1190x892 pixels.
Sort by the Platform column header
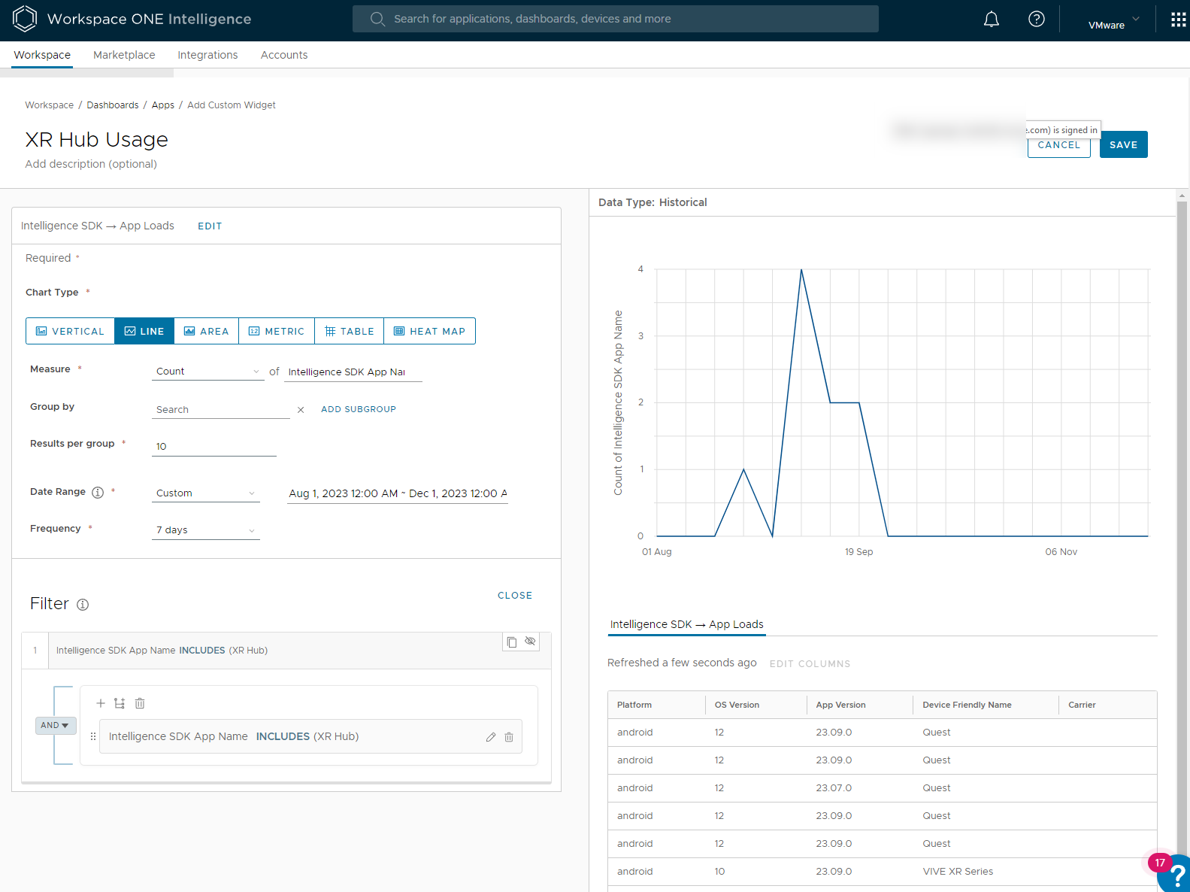pyautogui.click(x=634, y=705)
